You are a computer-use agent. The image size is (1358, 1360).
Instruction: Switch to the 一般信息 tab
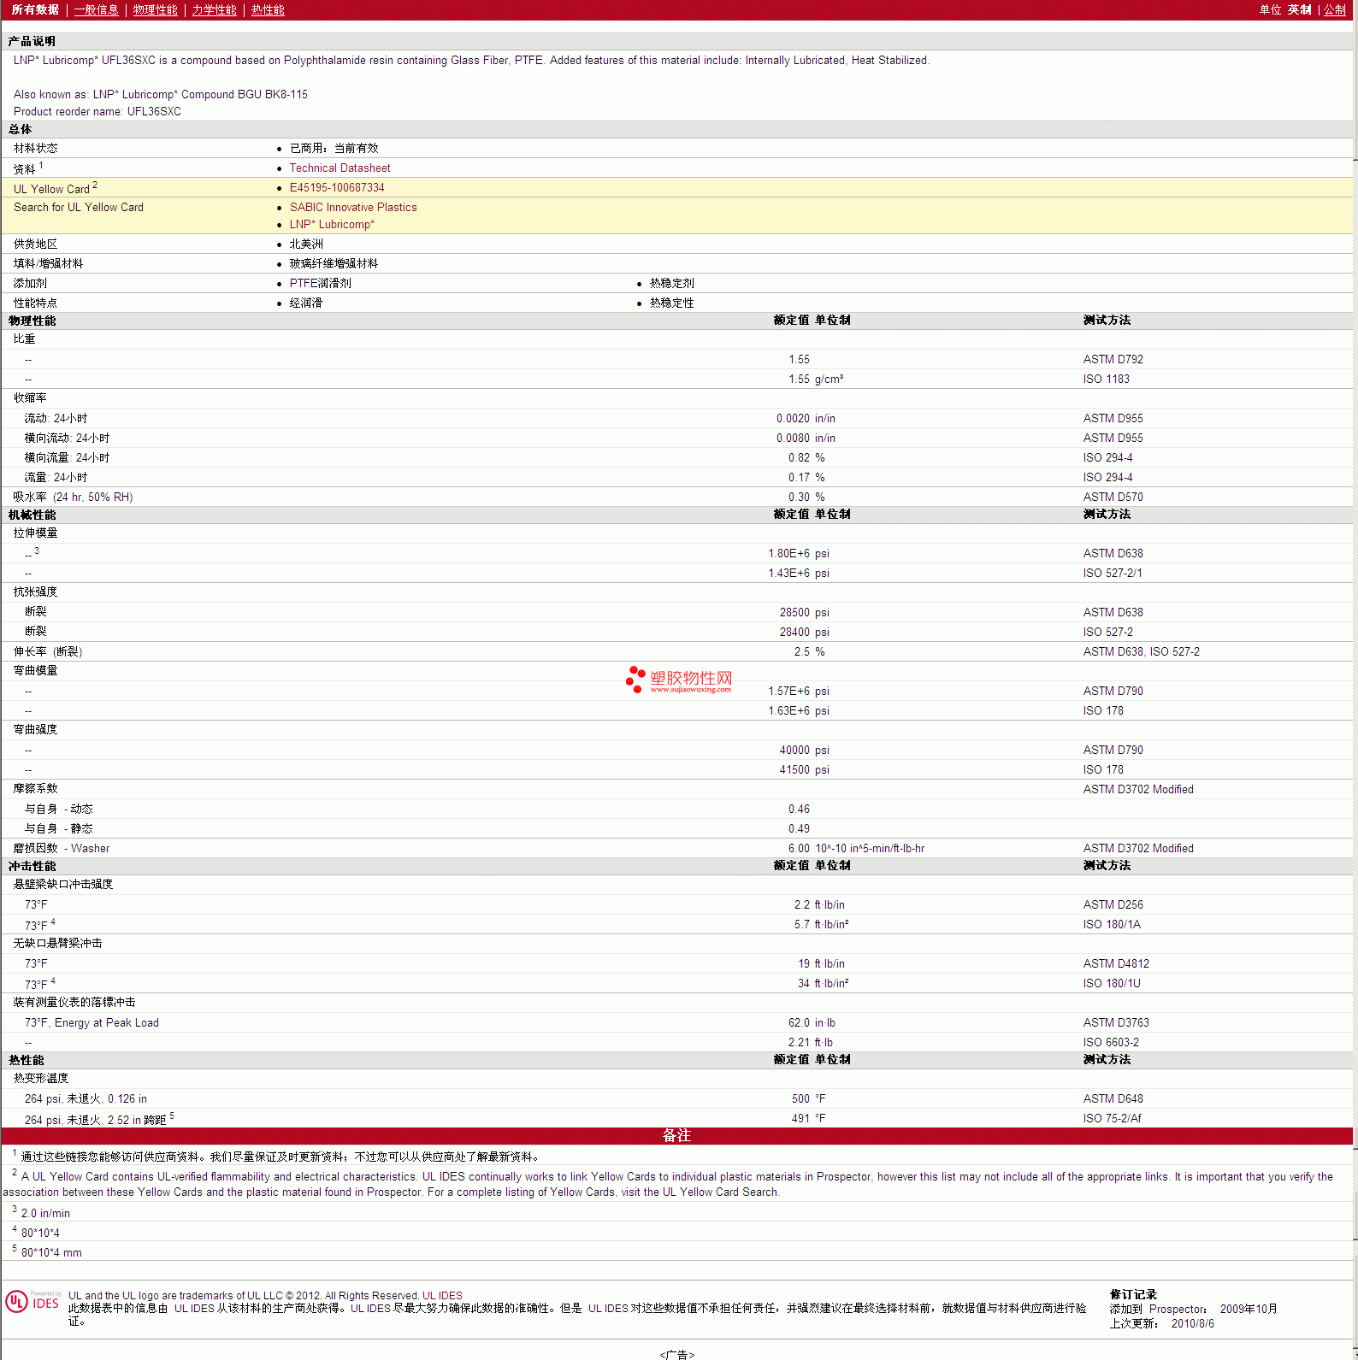point(96,10)
